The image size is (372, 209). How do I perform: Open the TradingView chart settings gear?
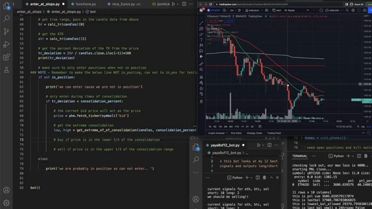[353, 10]
